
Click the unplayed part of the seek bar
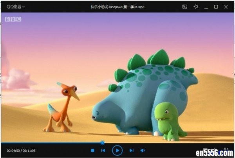tap(168, 143)
